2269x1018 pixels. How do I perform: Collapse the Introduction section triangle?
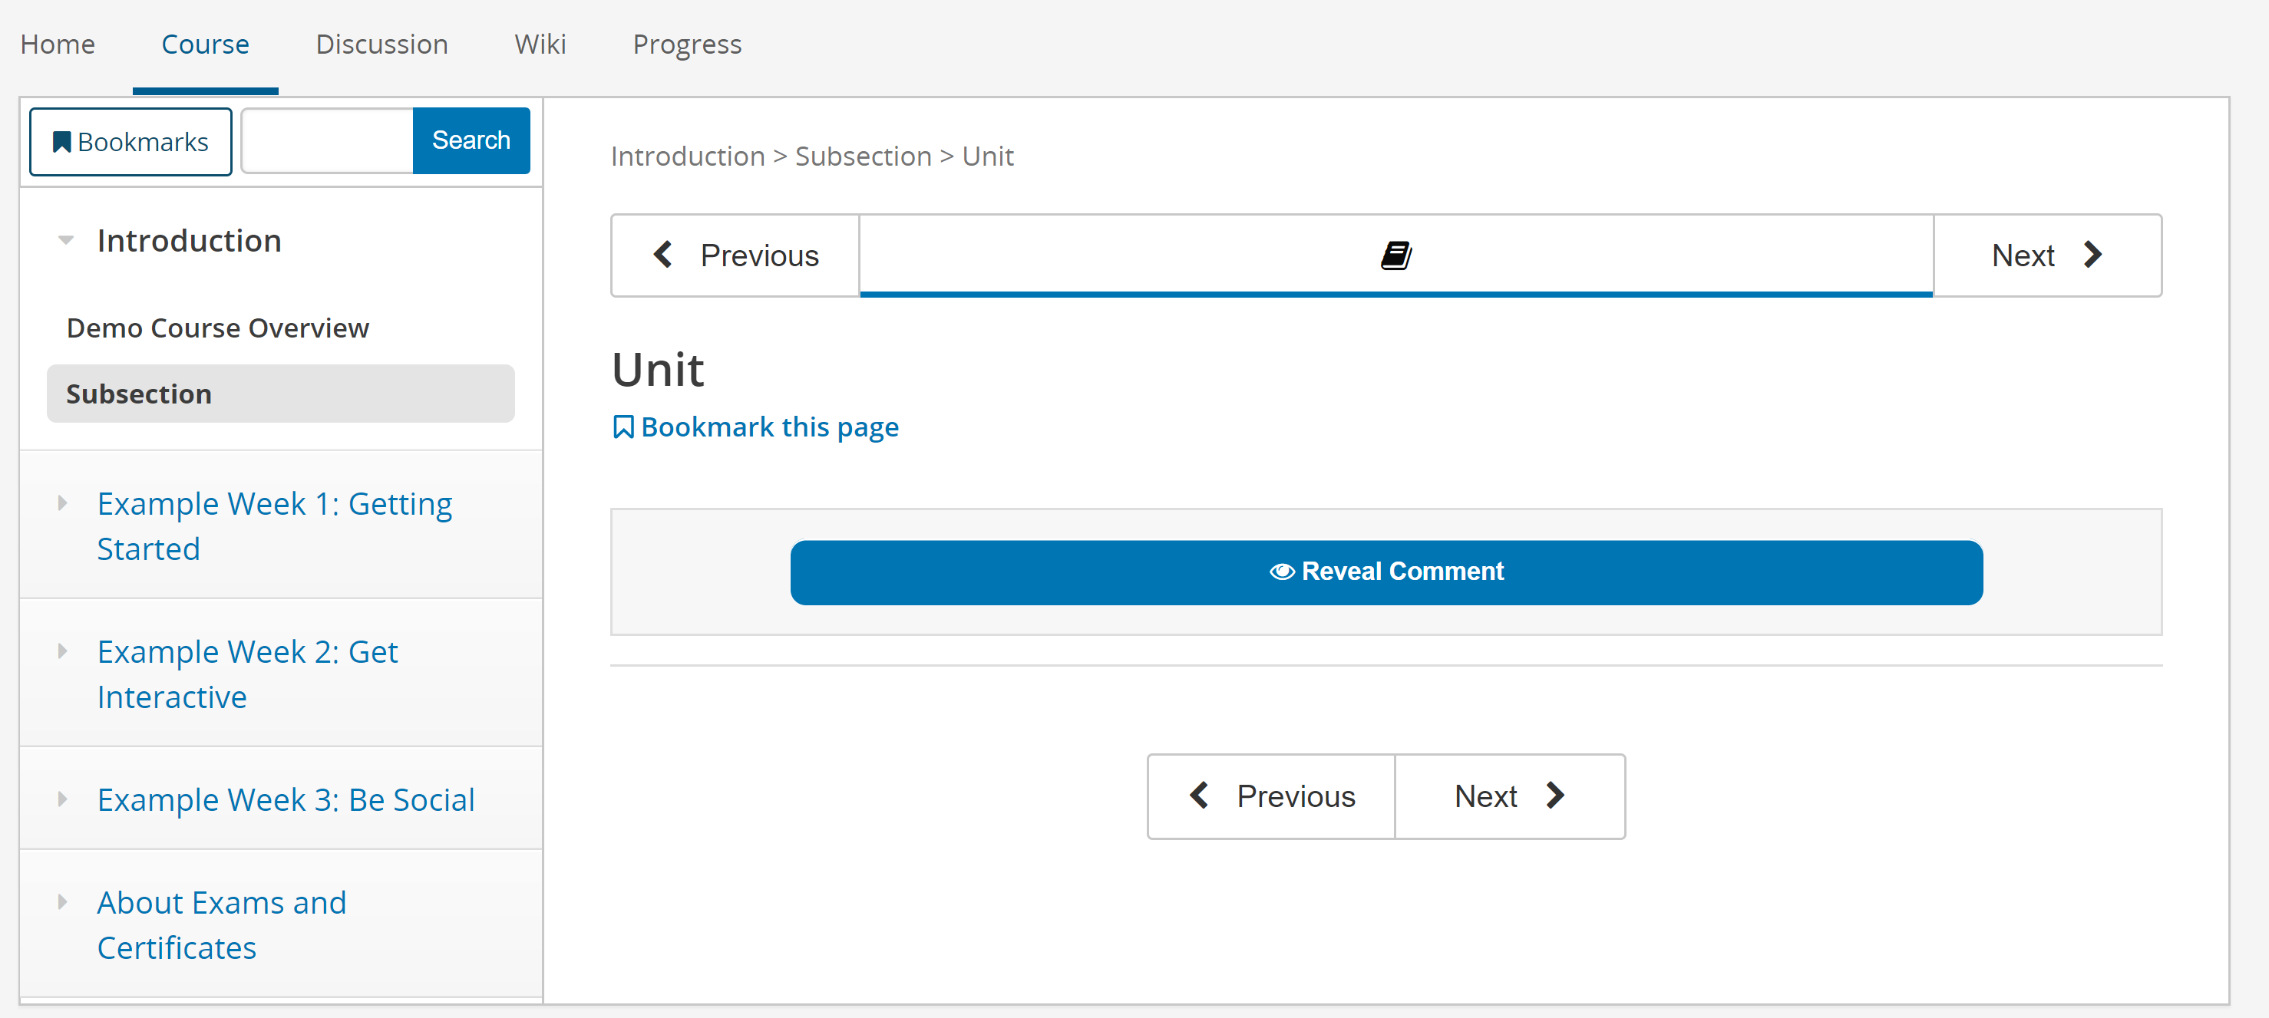click(65, 240)
